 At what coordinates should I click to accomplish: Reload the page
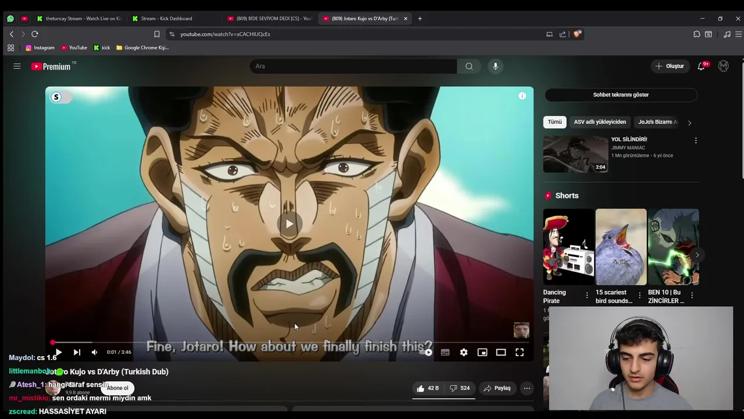(35, 34)
